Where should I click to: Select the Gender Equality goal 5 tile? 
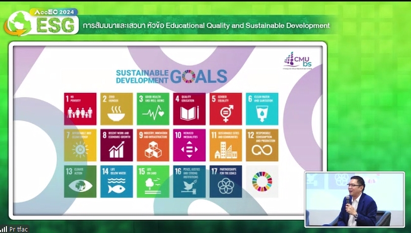point(225,109)
